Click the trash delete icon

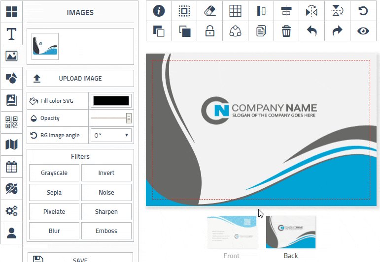coord(286,31)
